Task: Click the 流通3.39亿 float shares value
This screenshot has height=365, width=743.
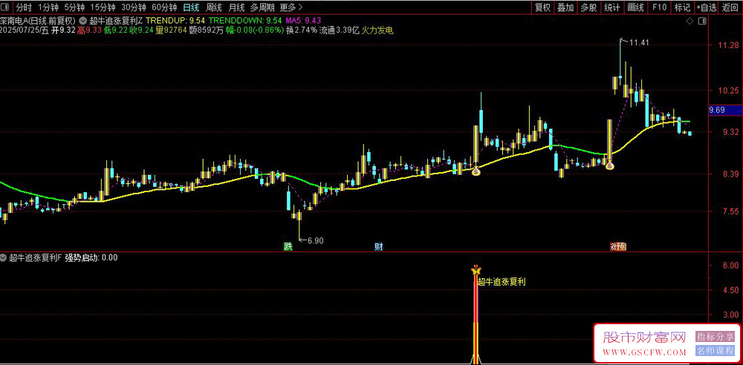Action: 340,30
